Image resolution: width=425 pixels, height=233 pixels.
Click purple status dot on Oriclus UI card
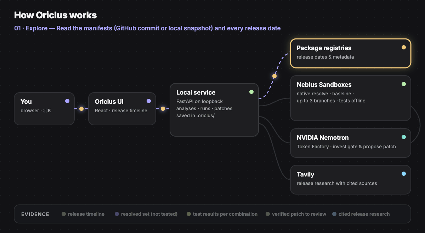(149, 101)
